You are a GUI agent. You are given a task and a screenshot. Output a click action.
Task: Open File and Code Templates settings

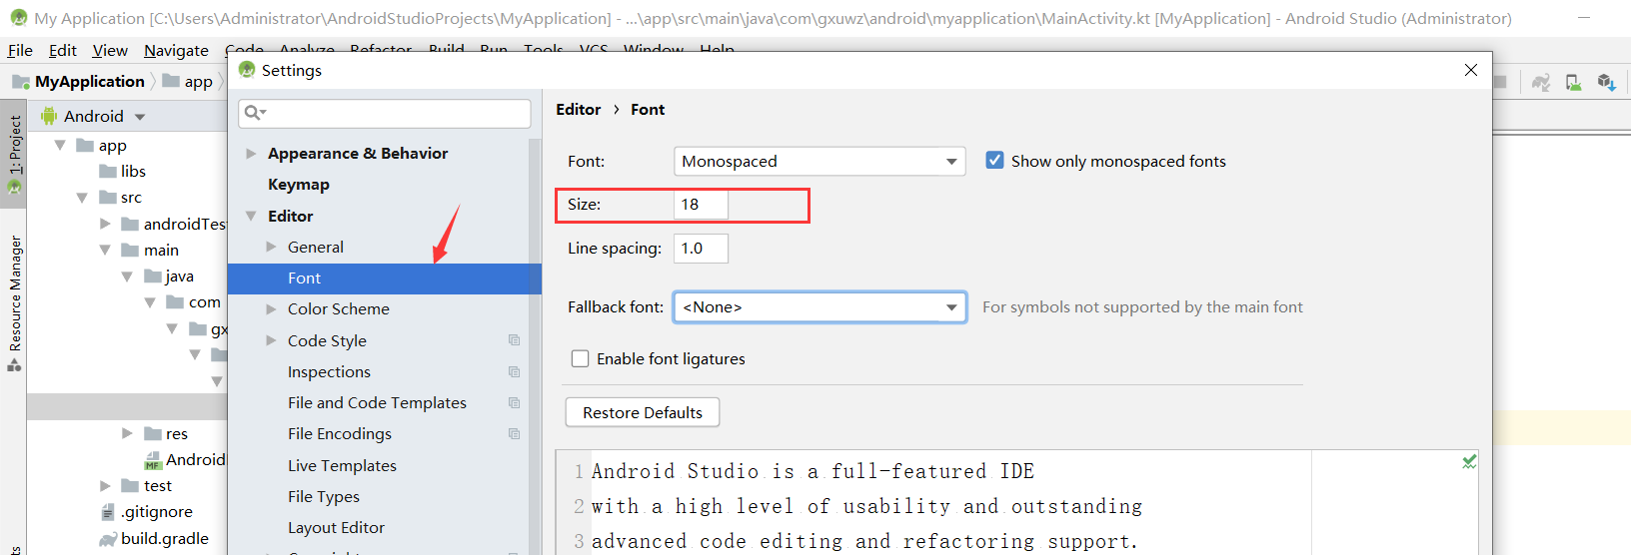(377, 402)
